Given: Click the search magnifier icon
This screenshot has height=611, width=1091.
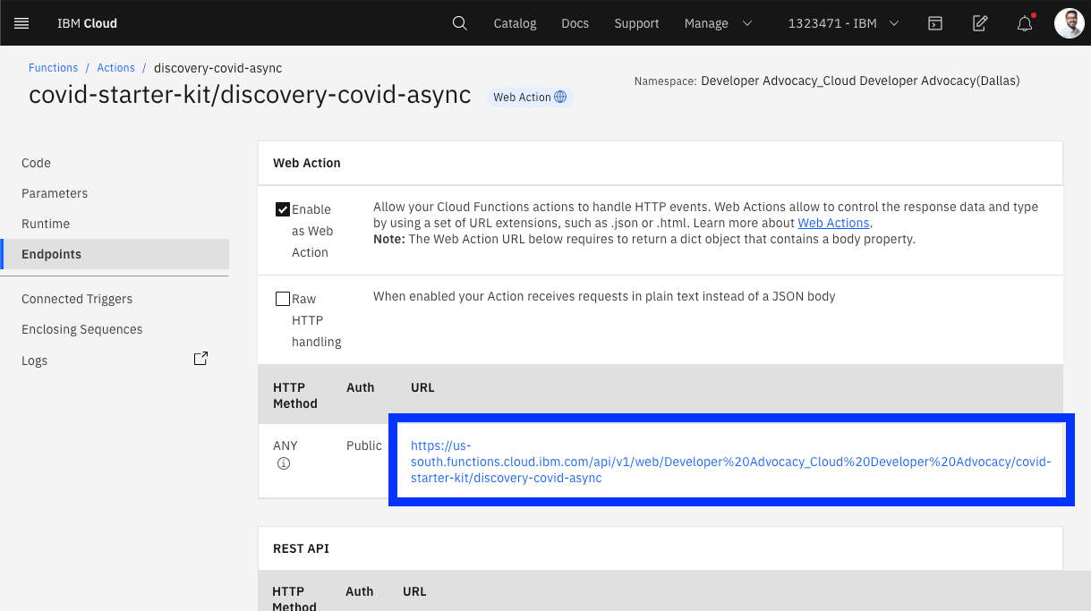Looking at the screenshot, I should (x=459, y=23).
